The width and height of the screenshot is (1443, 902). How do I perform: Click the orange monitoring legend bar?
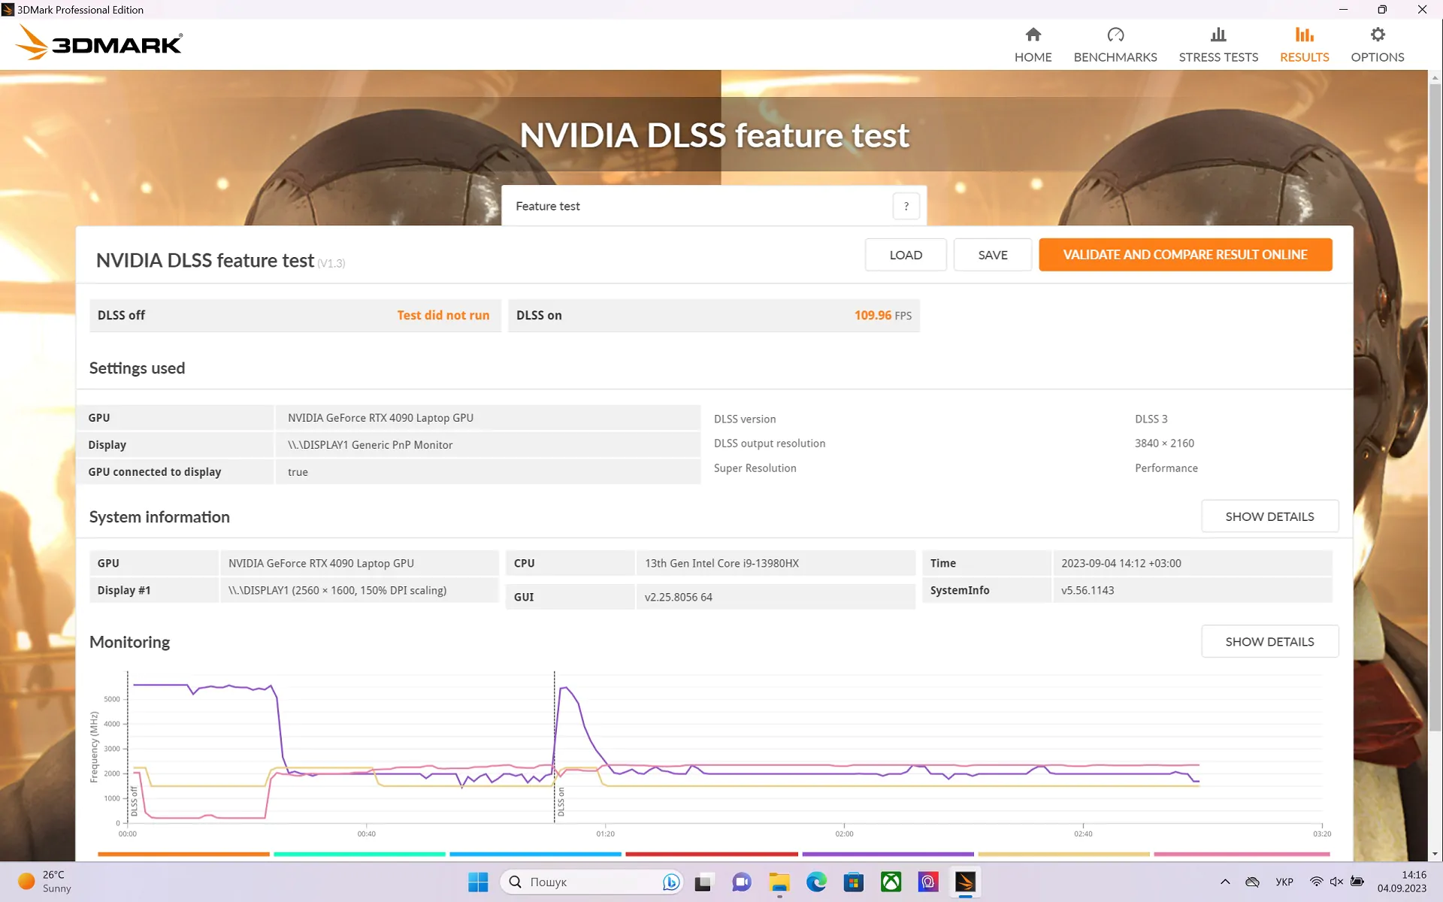(x=183, y=854)
